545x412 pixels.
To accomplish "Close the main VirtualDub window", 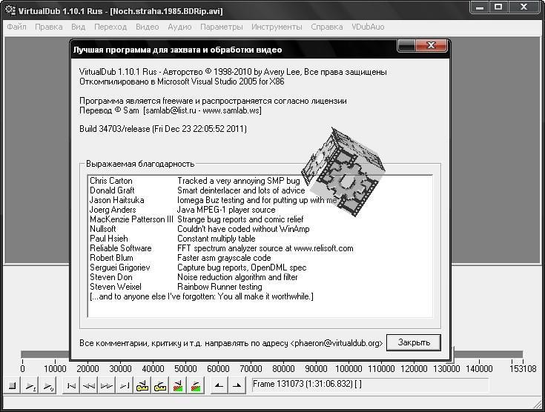I will [x=523, y=7].
